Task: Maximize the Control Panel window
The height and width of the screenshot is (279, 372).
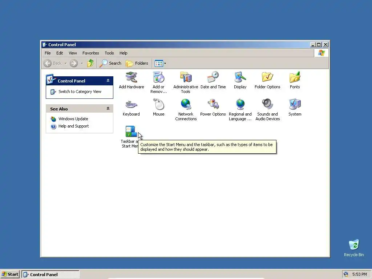Action: tap(319, 45)
